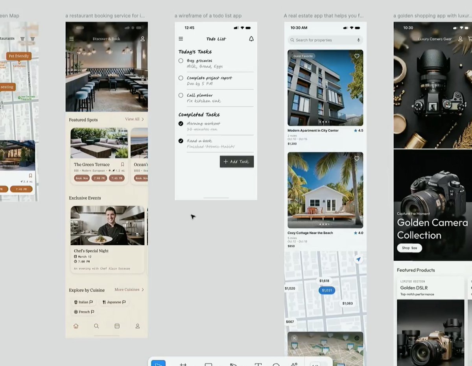Bookmark The Green Terrace restaurant
The image size is (472, 366).
[122, 164]
